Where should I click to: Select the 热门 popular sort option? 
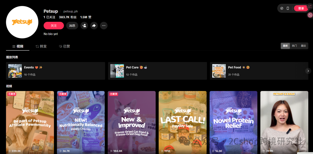(294, 46)
